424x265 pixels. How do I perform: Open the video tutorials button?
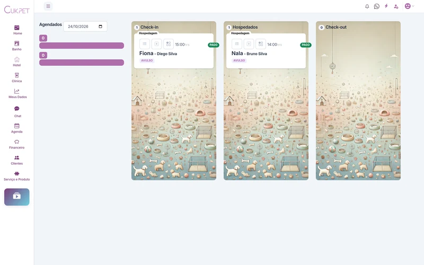17,197
